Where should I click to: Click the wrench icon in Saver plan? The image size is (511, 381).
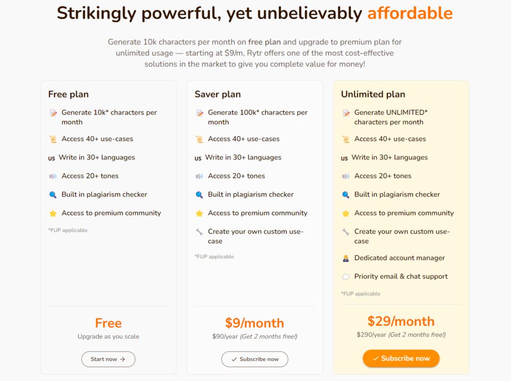click(x=199, y=232)
